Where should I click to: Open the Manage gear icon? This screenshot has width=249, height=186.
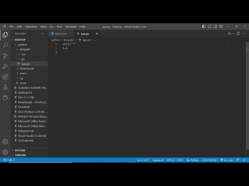[x=5, y=152]
